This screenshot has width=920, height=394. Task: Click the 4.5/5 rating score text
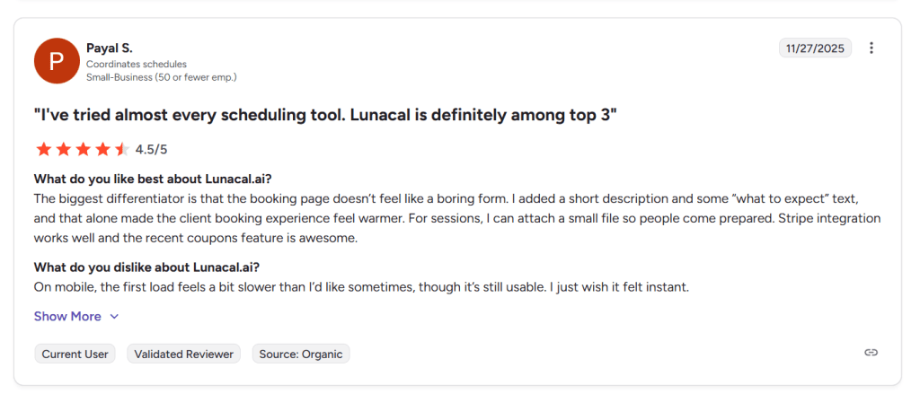pos(152,149)
